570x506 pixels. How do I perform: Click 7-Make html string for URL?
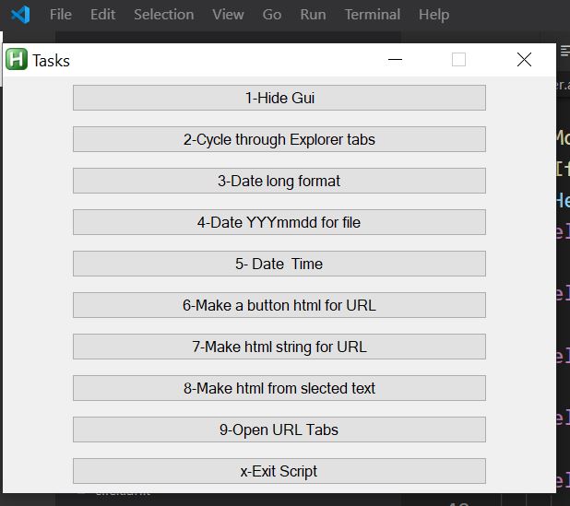pos(279,347)
